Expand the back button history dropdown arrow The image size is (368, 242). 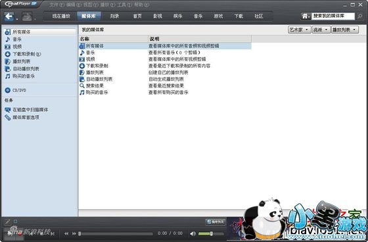(x=17, y=19)
